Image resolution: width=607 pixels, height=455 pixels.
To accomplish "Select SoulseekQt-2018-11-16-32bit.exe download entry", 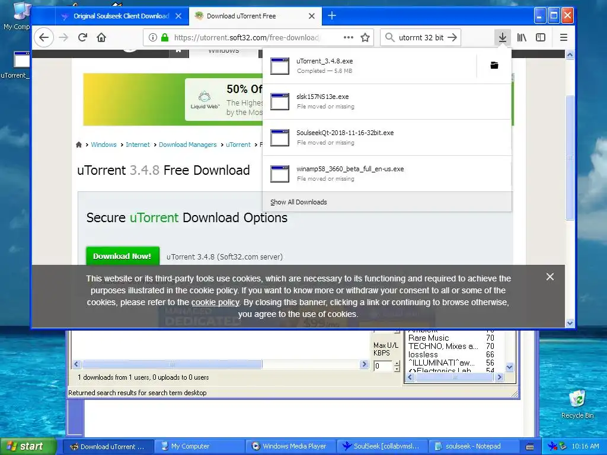I will (387, 137).
